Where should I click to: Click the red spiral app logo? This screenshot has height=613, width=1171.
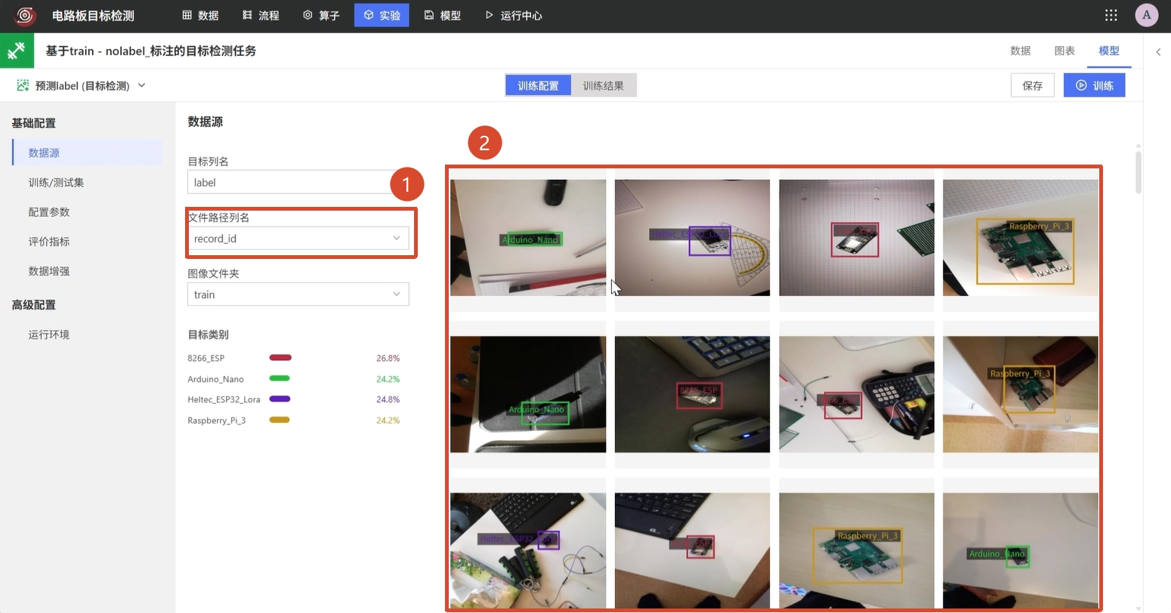(x=25, y=15)
